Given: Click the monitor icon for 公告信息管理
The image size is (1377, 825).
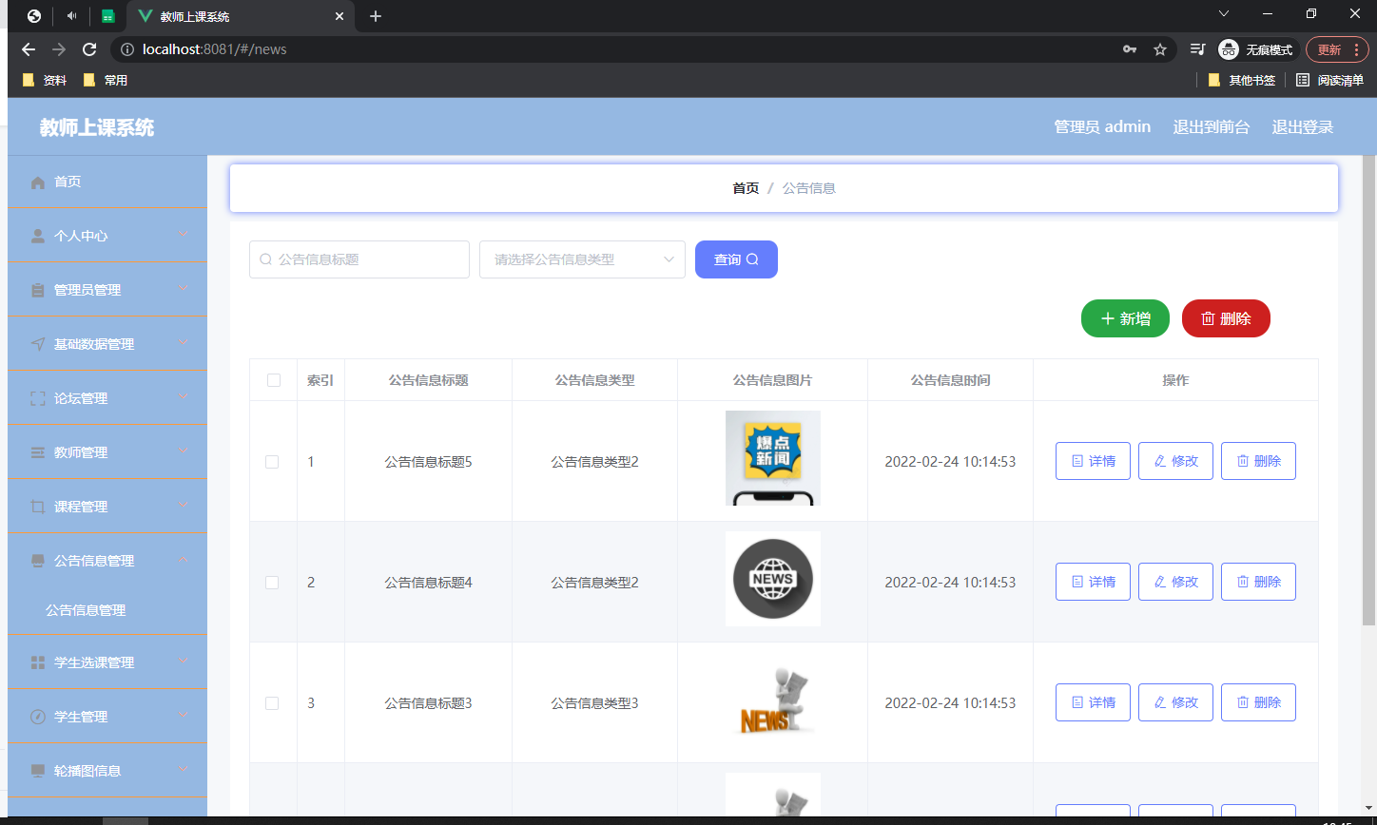Looking at the screenshot, I should [x=38, y=561].
